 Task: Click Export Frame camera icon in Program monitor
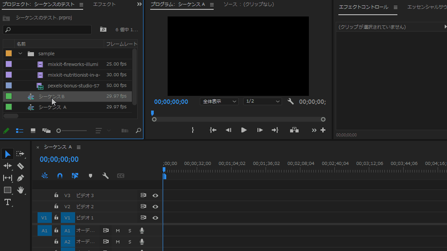click(x=294, y=130)
